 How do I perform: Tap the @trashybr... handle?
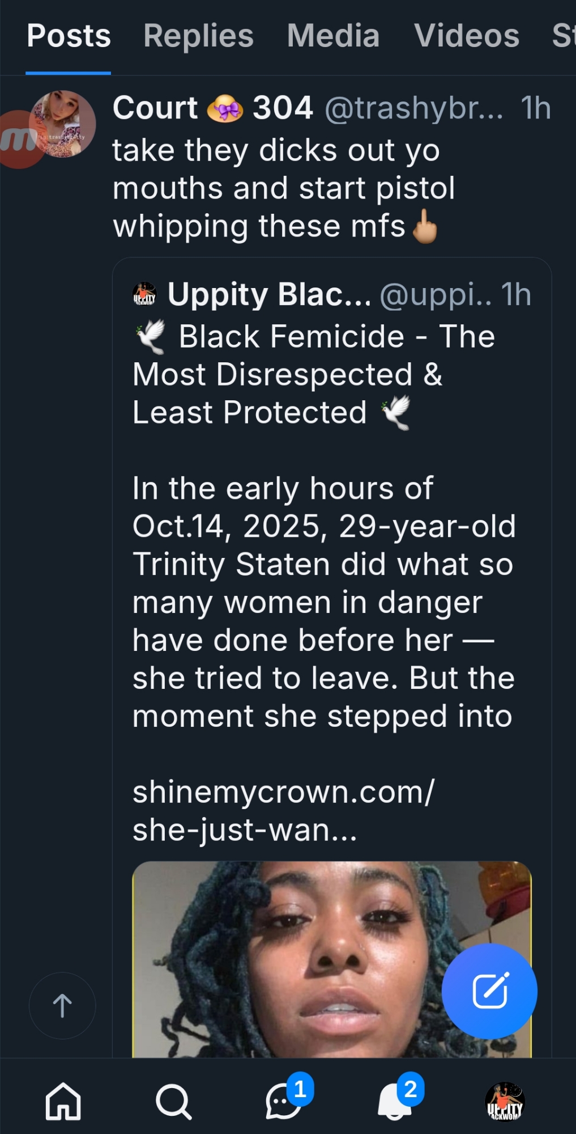click(413, 108)
